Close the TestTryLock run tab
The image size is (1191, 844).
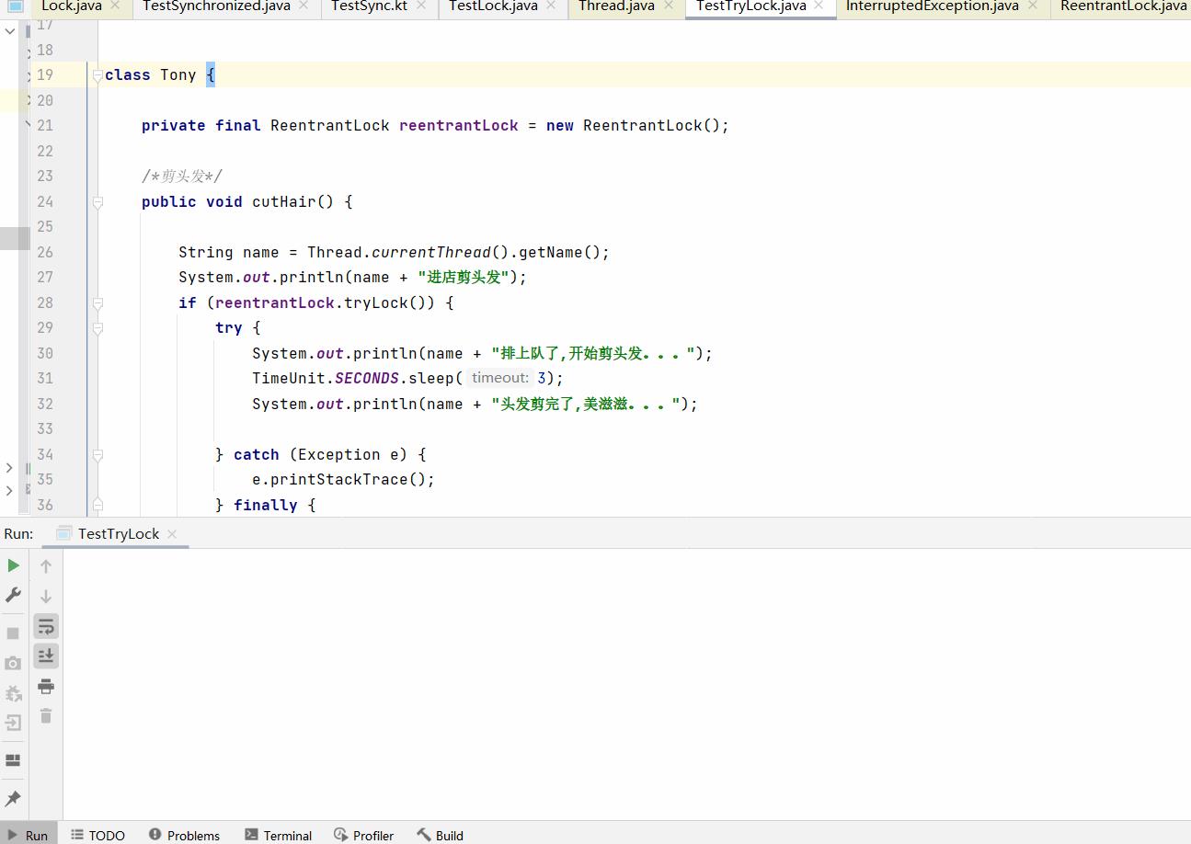tap(172, 533)
